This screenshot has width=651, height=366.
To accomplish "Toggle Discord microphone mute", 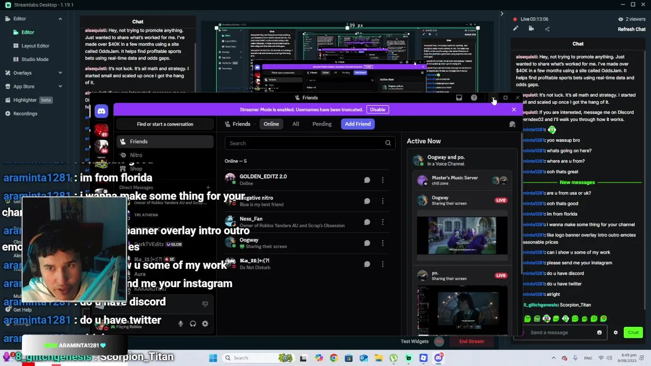I will pos(181,324).
